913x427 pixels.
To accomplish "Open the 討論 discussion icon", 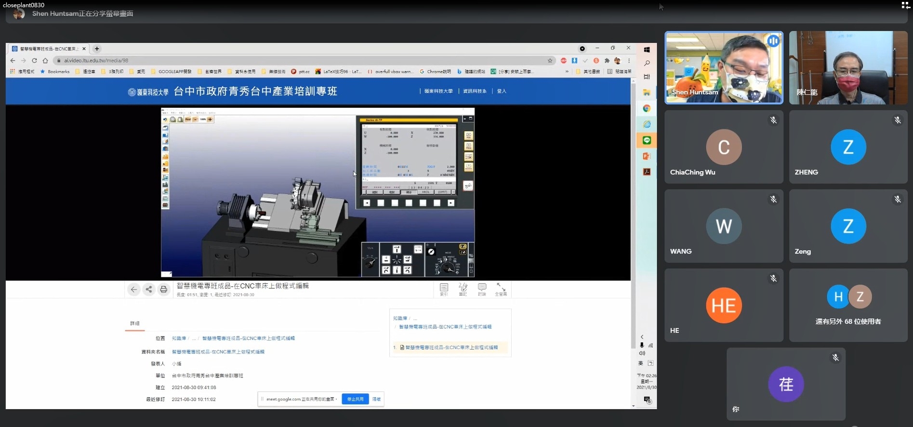I will tap(482, 289).
